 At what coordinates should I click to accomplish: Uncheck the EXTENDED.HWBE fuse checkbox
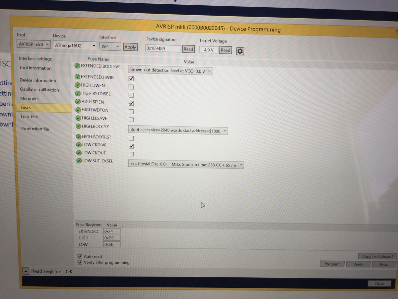tap(131, 79)
